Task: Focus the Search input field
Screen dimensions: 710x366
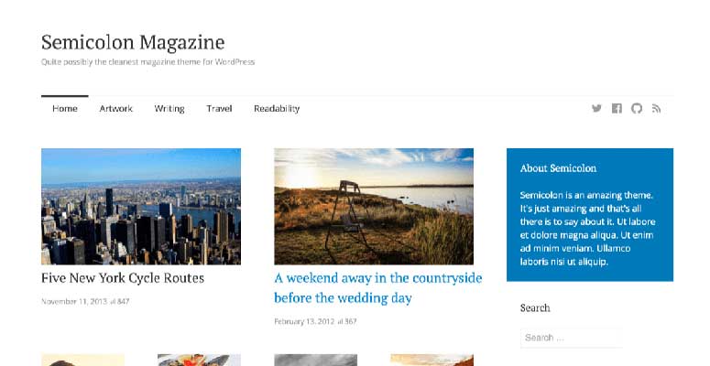Action: 571,338
